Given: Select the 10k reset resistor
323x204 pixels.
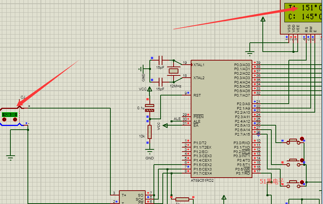Looking at the screenshot, I should 149,132.
